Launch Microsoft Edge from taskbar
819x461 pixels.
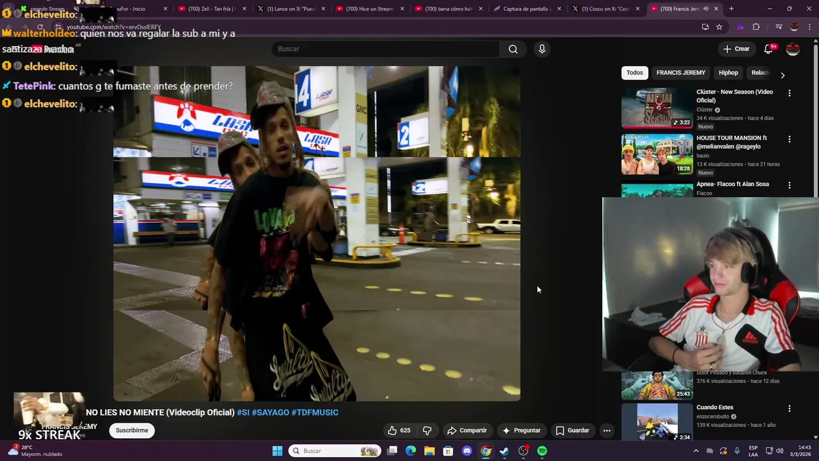pyautogui.click(x=411, y=451)
